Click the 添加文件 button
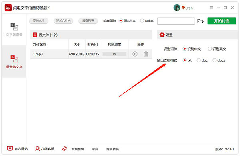The width and height of the screenshot is (240, 156). [x=38, y=21]
